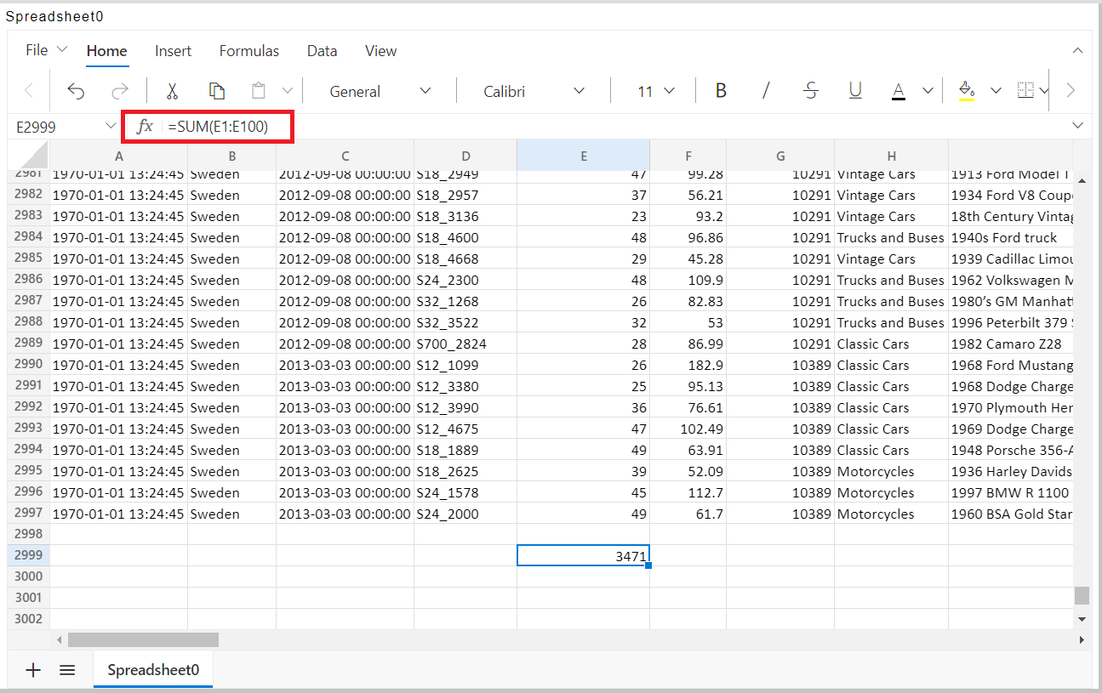Collapse the ribbon with the chevron
The image size is (1102, 693).
[1078, 51]
